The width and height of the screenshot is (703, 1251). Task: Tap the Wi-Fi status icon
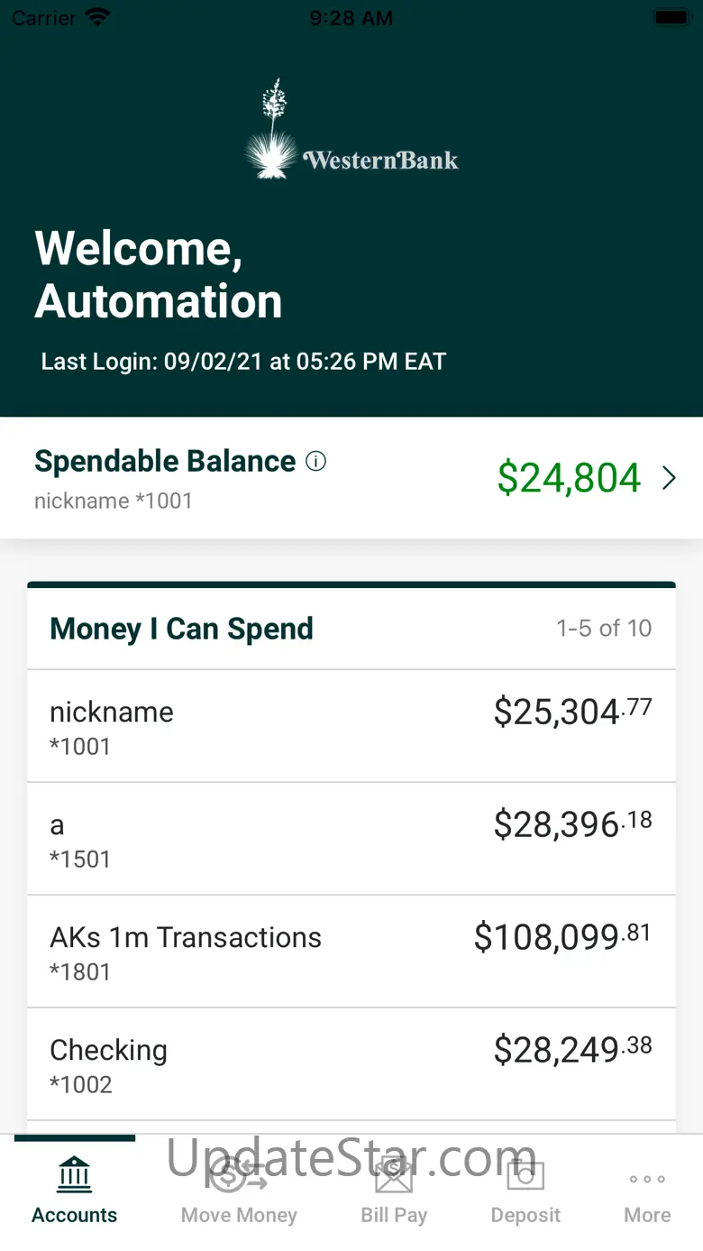click(x=96, y=17)
